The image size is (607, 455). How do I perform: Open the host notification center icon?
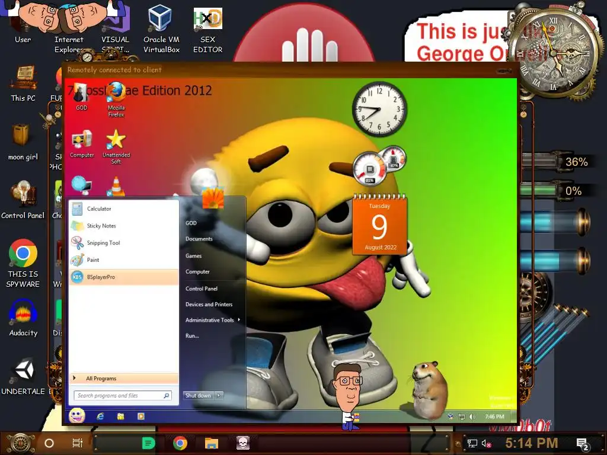pos(582,444)
